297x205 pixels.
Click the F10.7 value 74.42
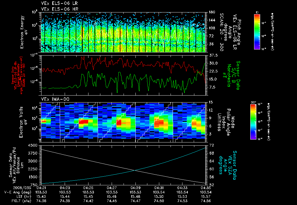tap(88, 201)
